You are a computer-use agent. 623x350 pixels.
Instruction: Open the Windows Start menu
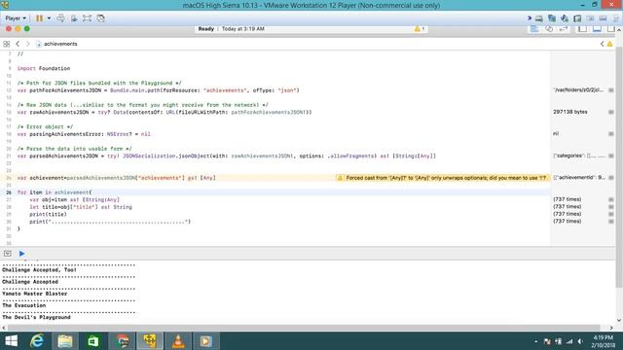[x=11, y=341]
